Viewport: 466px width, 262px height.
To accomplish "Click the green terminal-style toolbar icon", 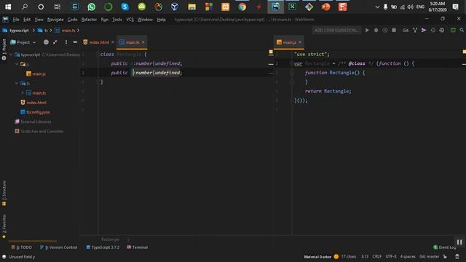I will click(453, 31).
